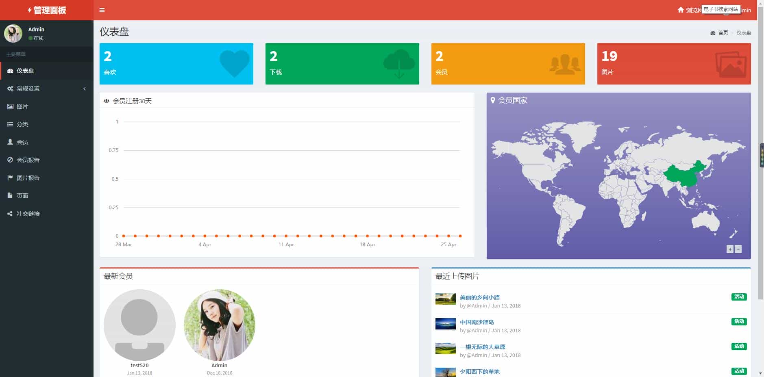The height and width of the screenshot is (377, 764).
Task: Click 活动 badge on 夕阳西下的草地 row
Action: click(739, 371)
